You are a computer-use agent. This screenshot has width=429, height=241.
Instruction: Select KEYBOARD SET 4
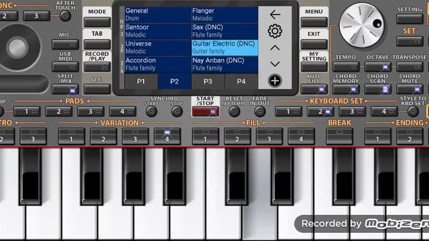[x=384, y=112]
